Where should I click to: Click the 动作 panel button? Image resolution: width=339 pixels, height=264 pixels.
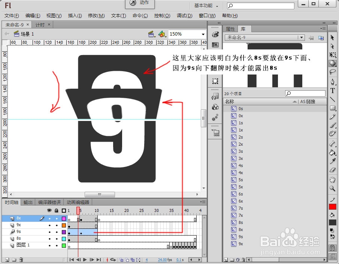140,3
